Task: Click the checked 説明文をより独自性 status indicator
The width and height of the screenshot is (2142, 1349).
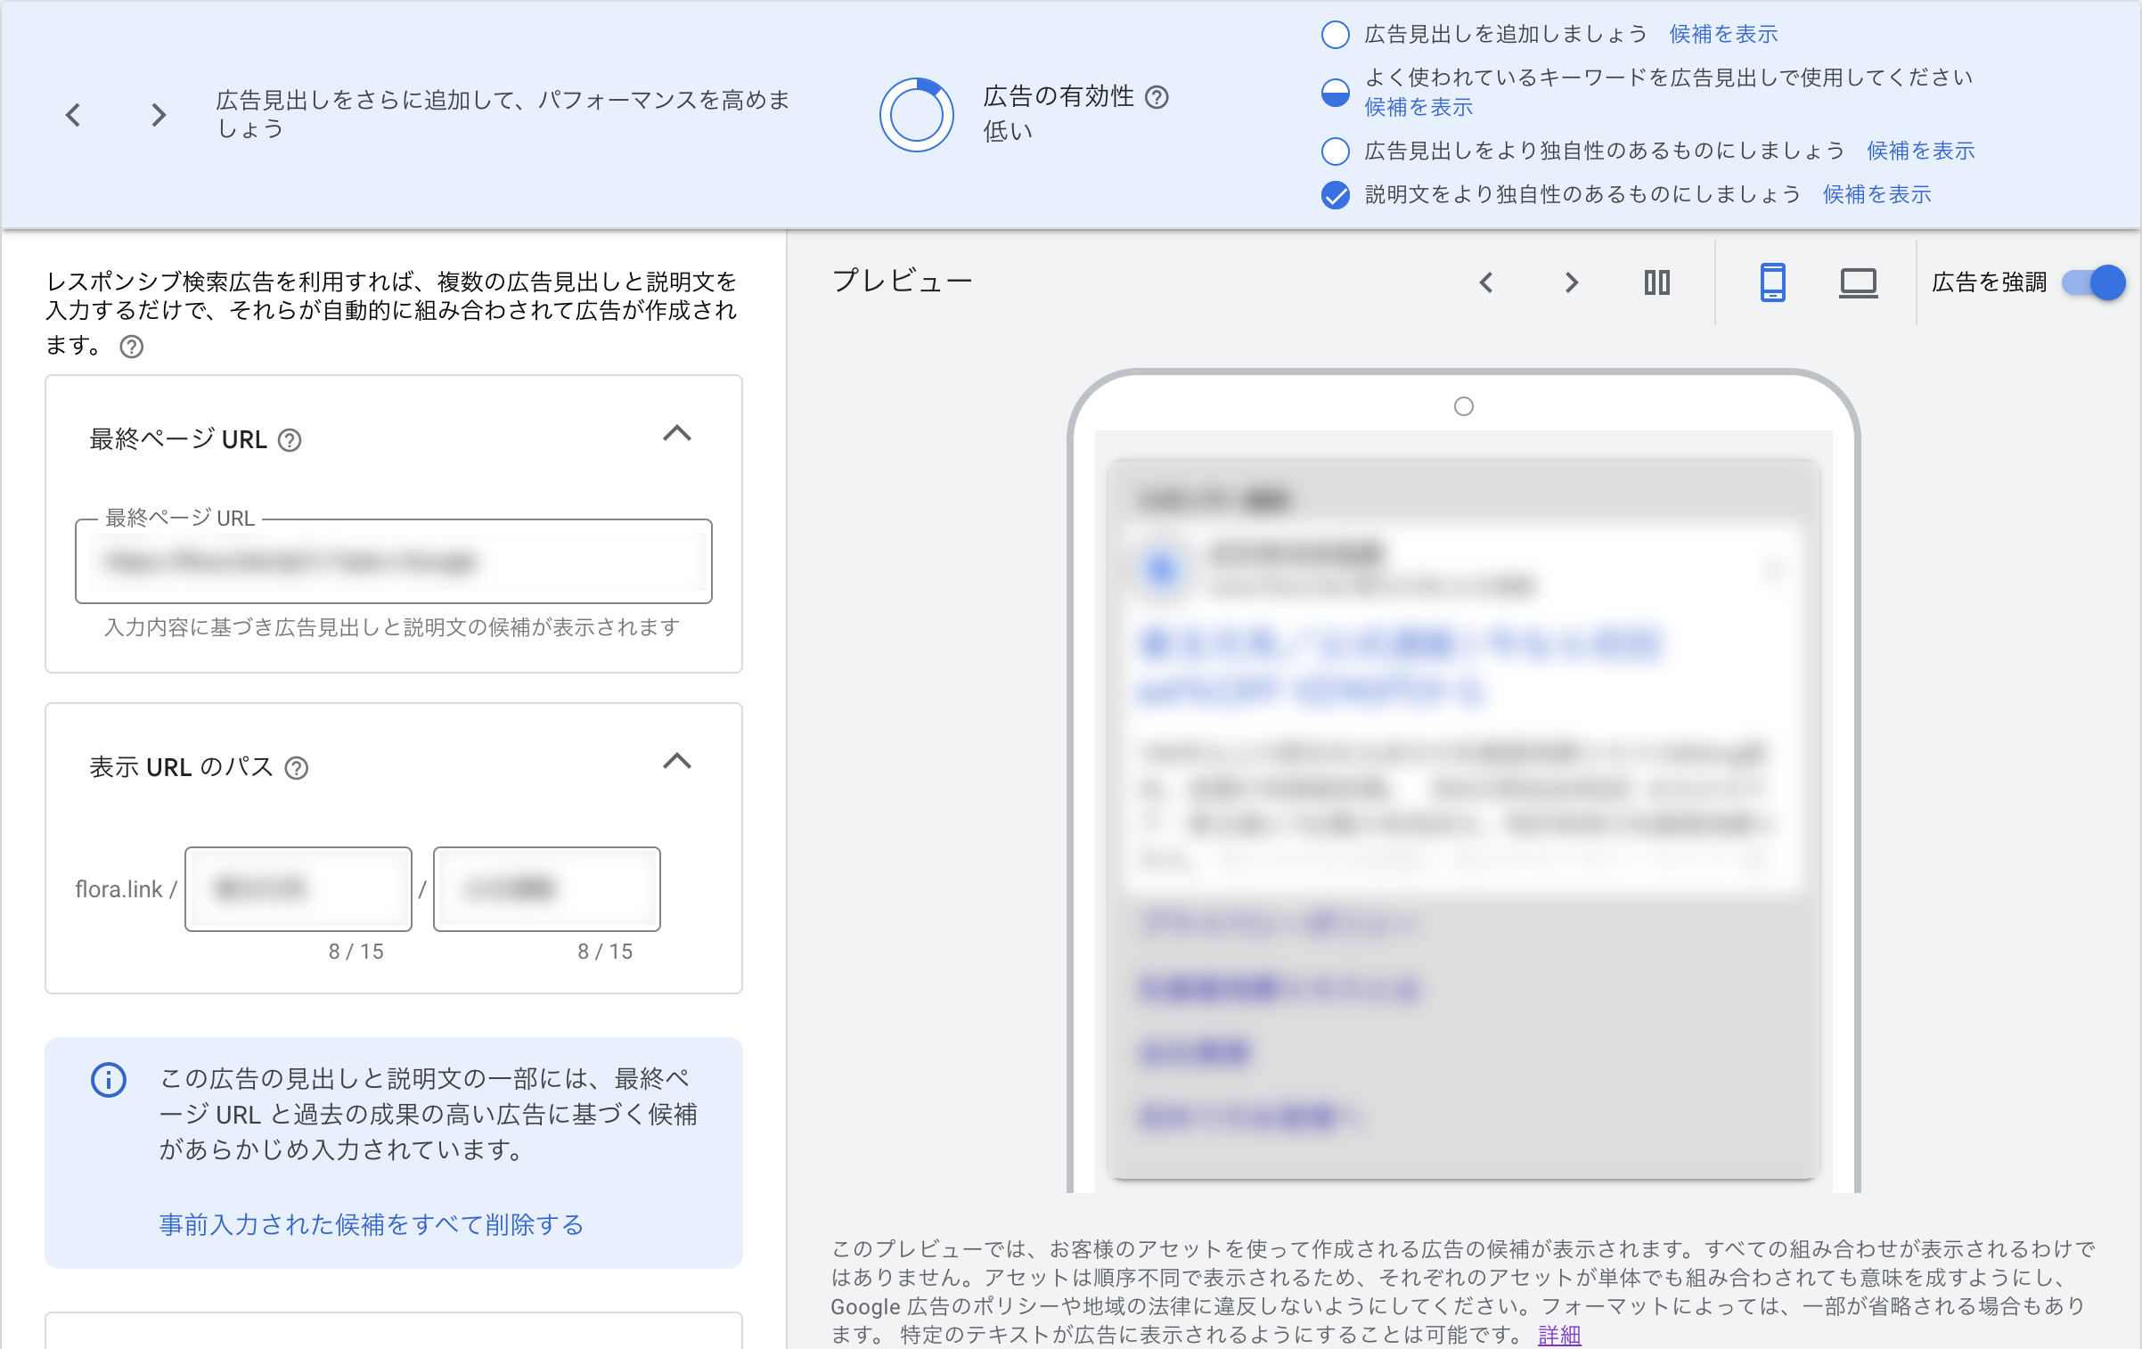Action: coord(1335,195)
